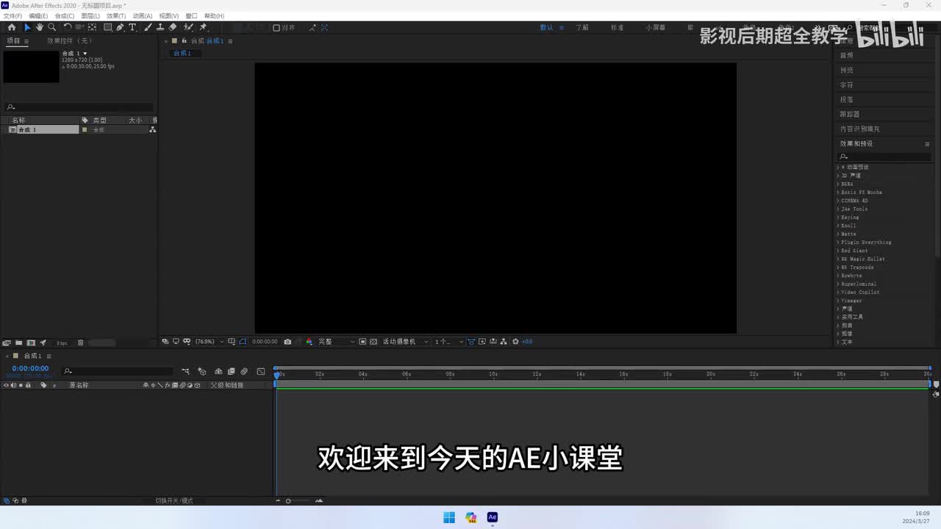The width and height of the screenshot is (941, 529).
Task: Enable the 对齐 snapping checkbox
Action: tap(276, 28)
